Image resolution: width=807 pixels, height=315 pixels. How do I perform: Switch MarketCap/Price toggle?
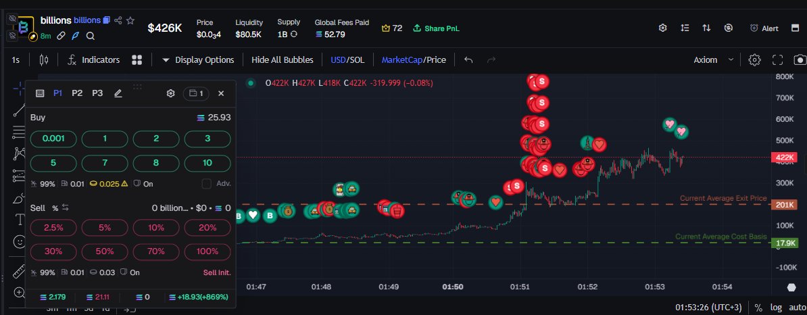[x=414, y=60]
